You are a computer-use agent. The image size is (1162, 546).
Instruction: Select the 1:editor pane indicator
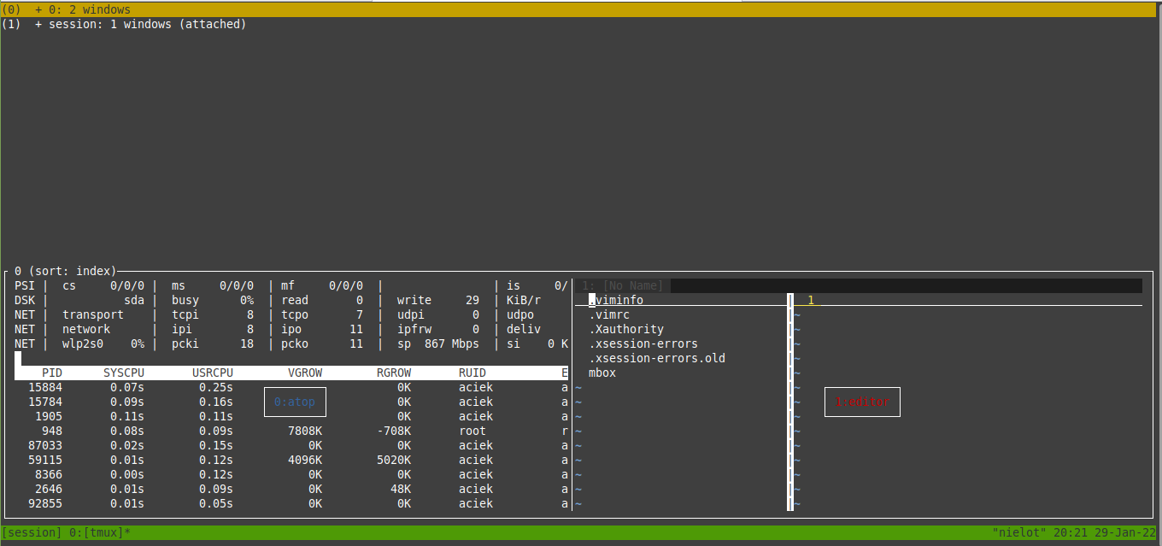[x=862, y=402]
